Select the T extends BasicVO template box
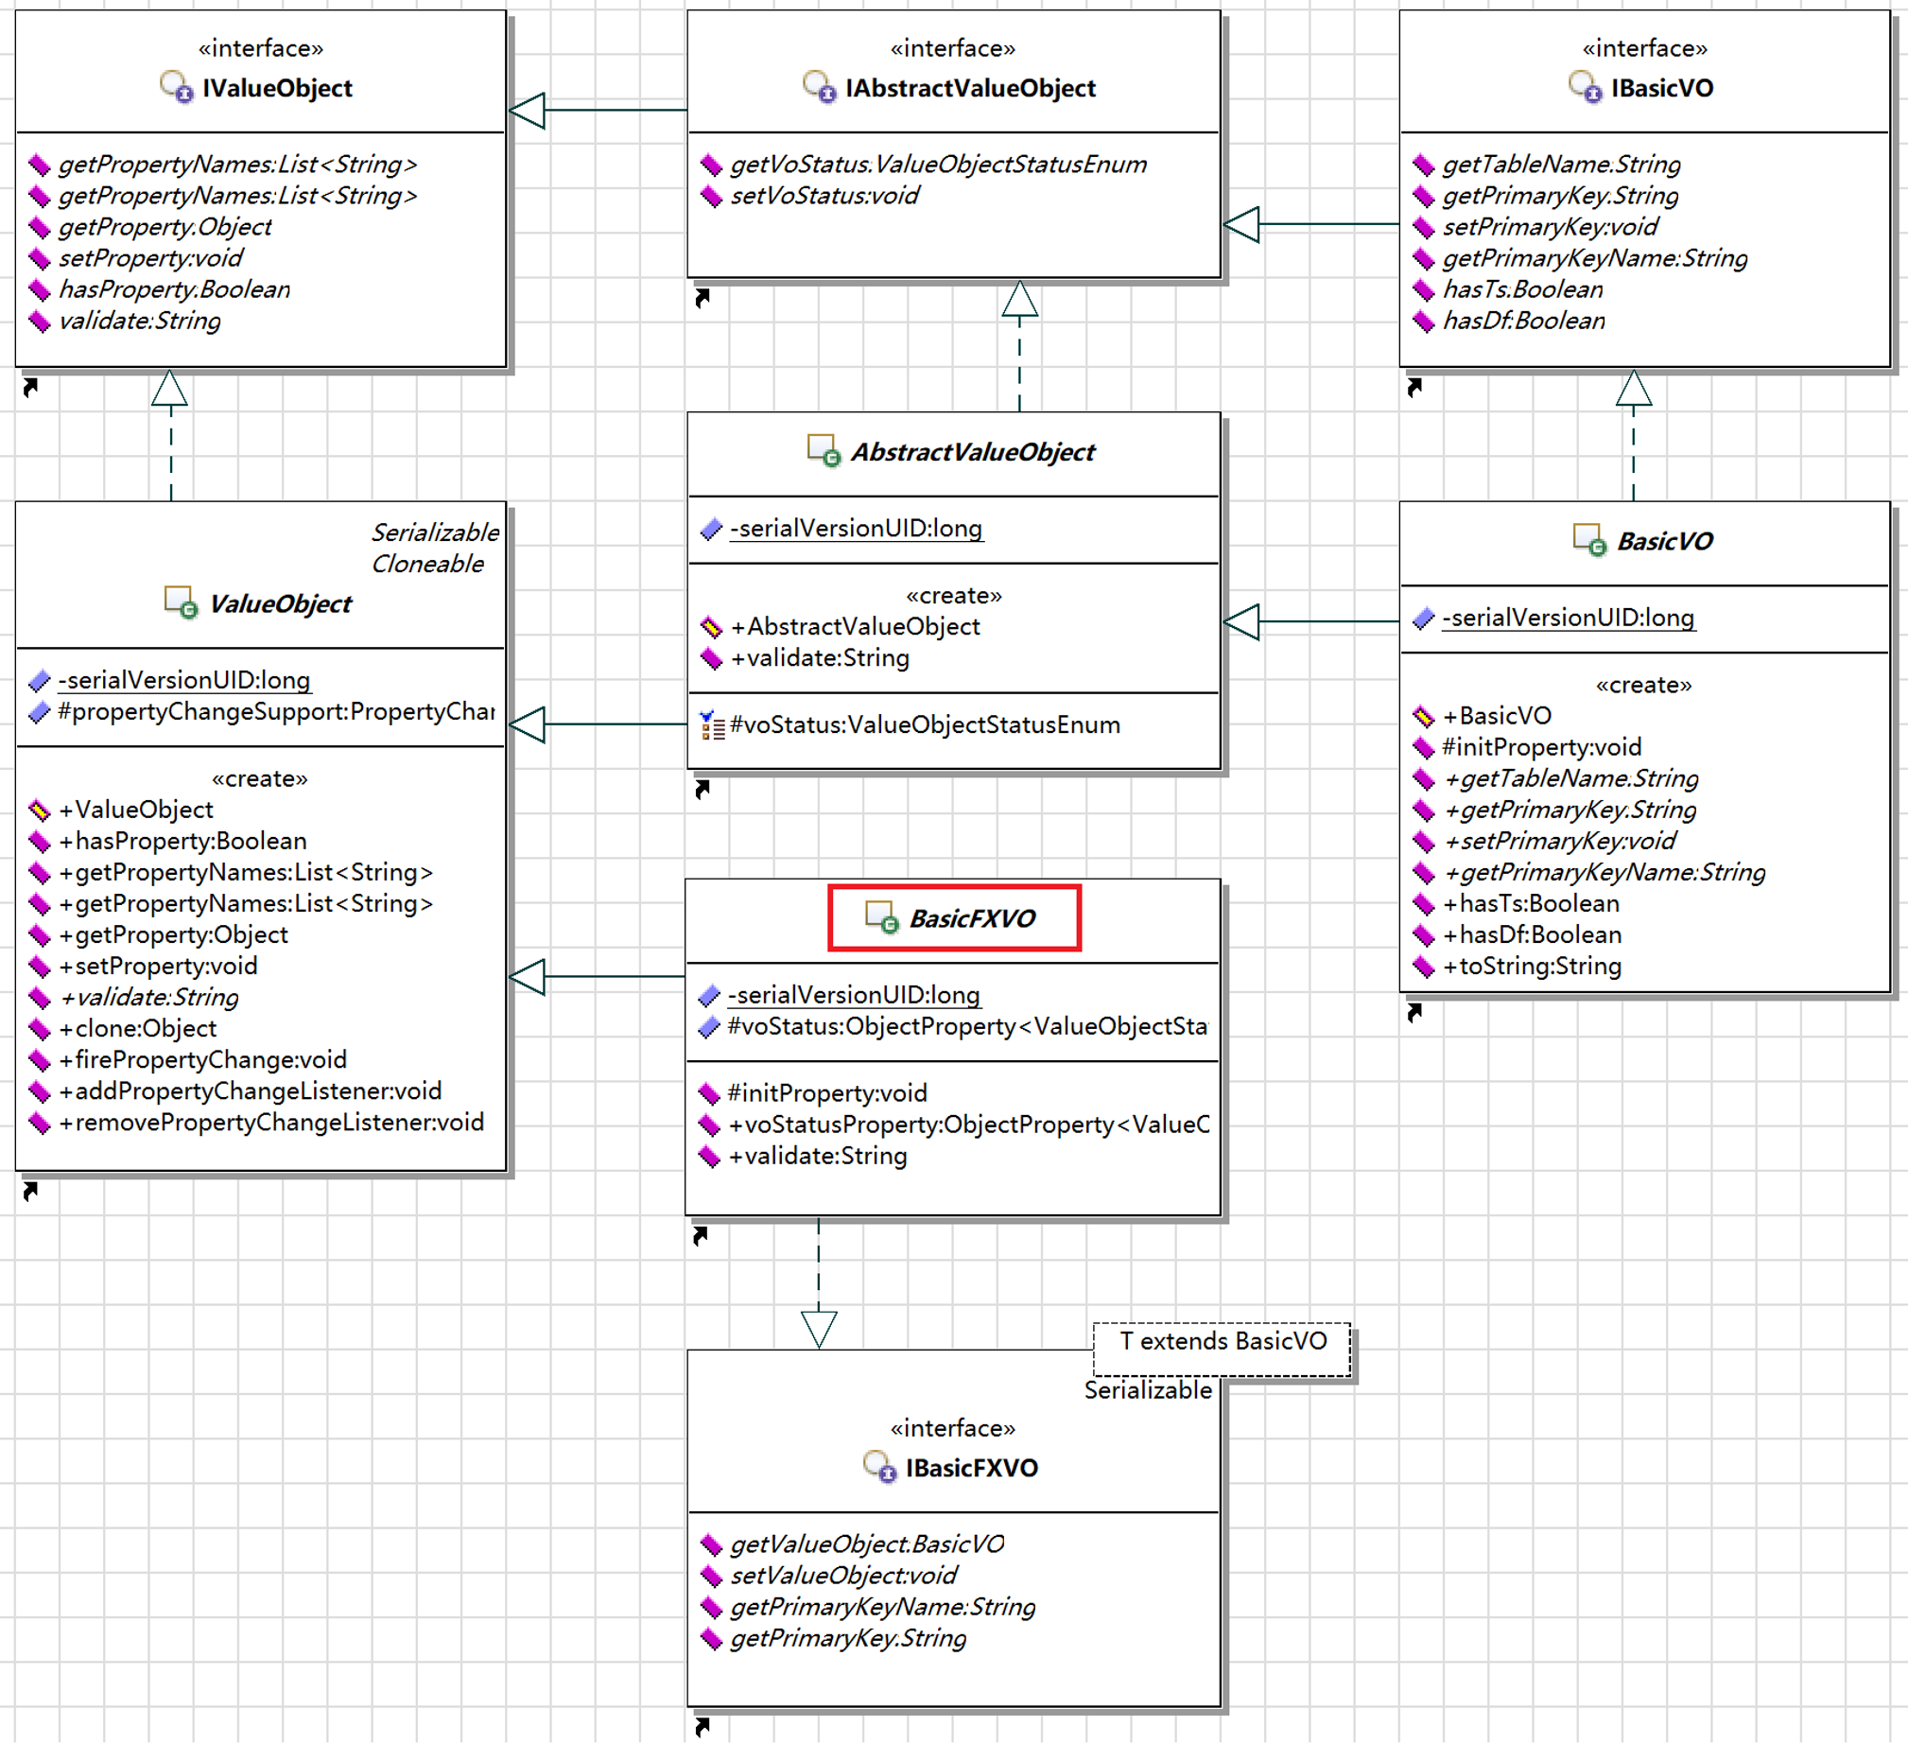This screenshot has width=1908, height=1744. point(1222,1350)
